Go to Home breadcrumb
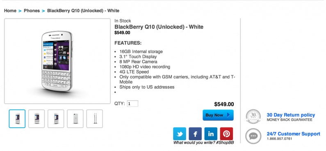Viewport: 326px width, 151px height. pos(10,11)
